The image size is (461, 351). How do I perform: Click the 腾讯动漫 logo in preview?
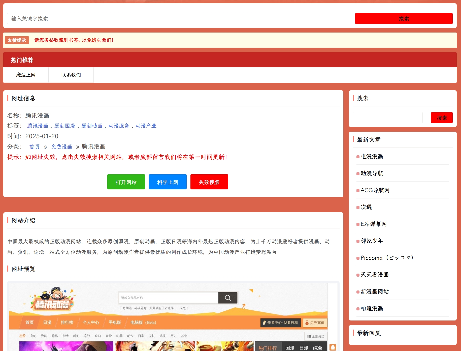52,300
